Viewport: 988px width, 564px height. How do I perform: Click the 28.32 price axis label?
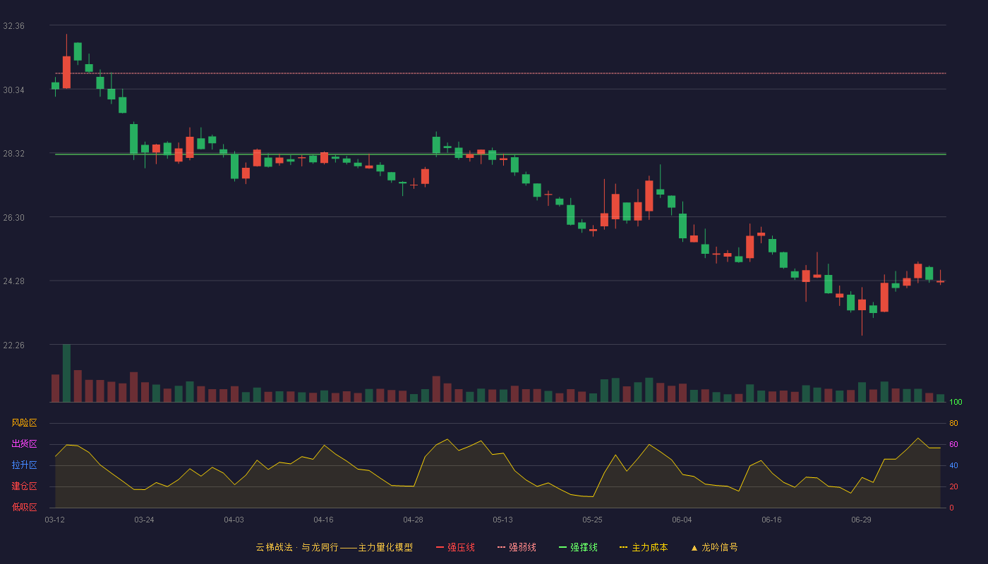click(13, 154)
